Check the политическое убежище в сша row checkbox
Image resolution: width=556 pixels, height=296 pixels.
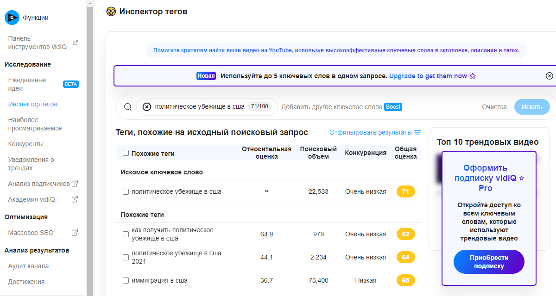coord(126,191)
